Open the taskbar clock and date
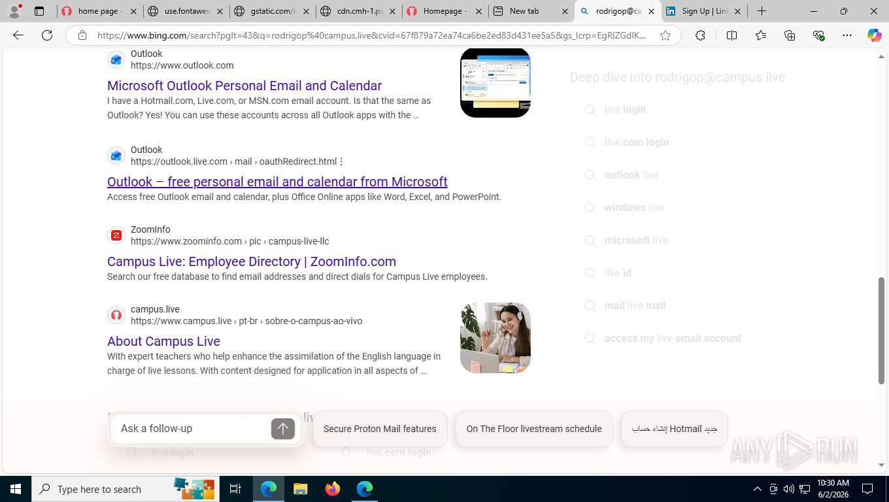 click(x=833, y=489)
